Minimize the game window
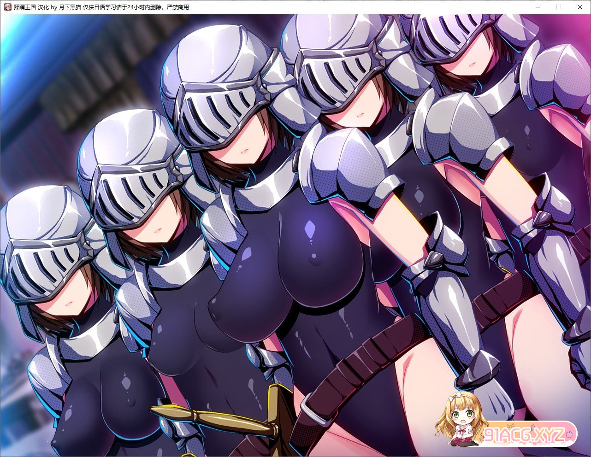 click(x=538, y=7)
